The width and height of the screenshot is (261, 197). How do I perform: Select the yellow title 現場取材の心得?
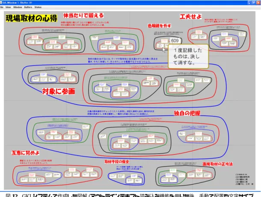[31, 18]
